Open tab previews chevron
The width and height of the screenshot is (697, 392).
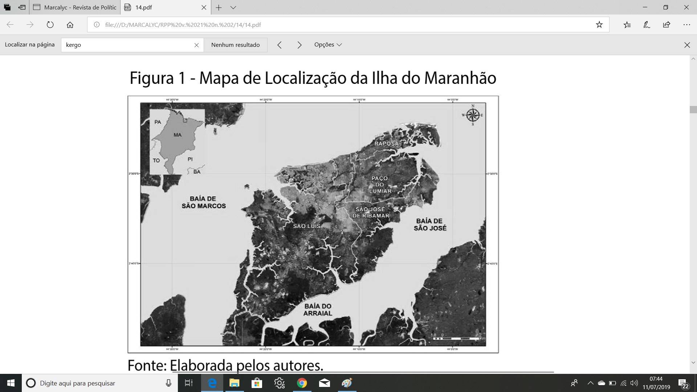tap(233, 7)
